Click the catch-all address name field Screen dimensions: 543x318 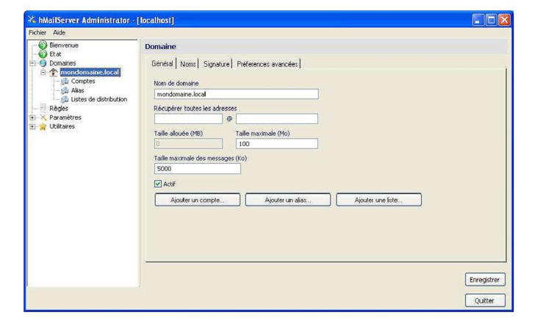click(x=188, y=119)
